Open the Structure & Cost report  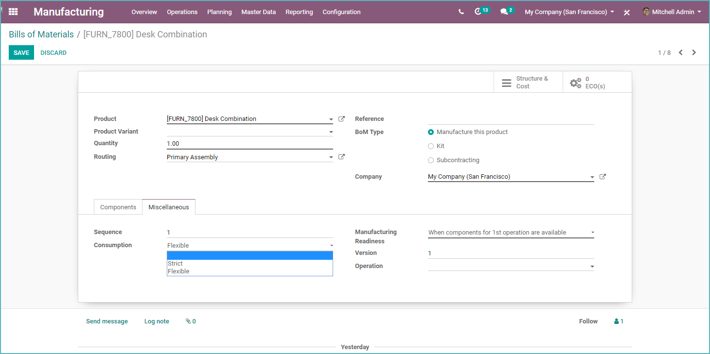(x=528, y=82)
